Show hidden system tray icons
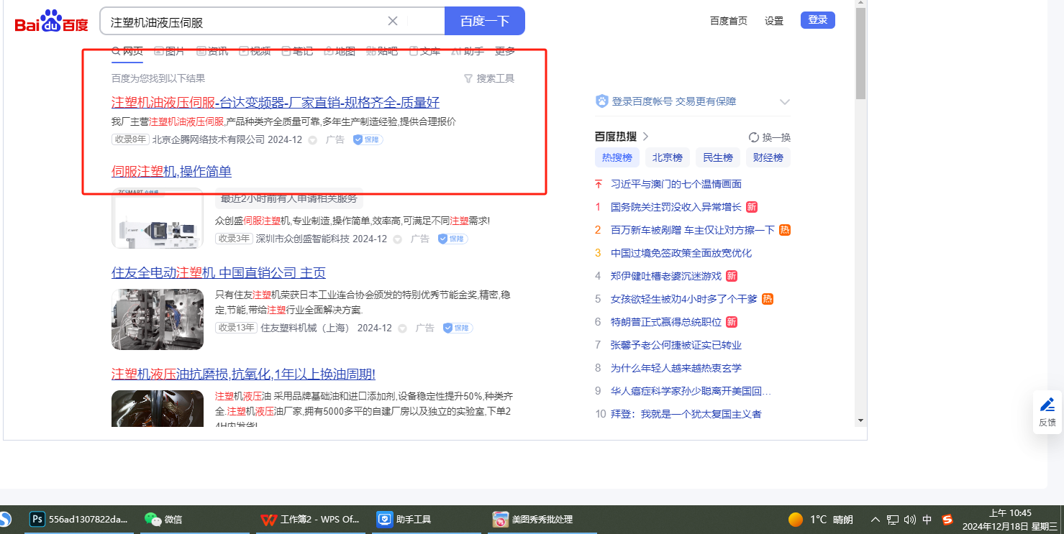Viewport: 1064px width, 534px height. click(875, 520)
